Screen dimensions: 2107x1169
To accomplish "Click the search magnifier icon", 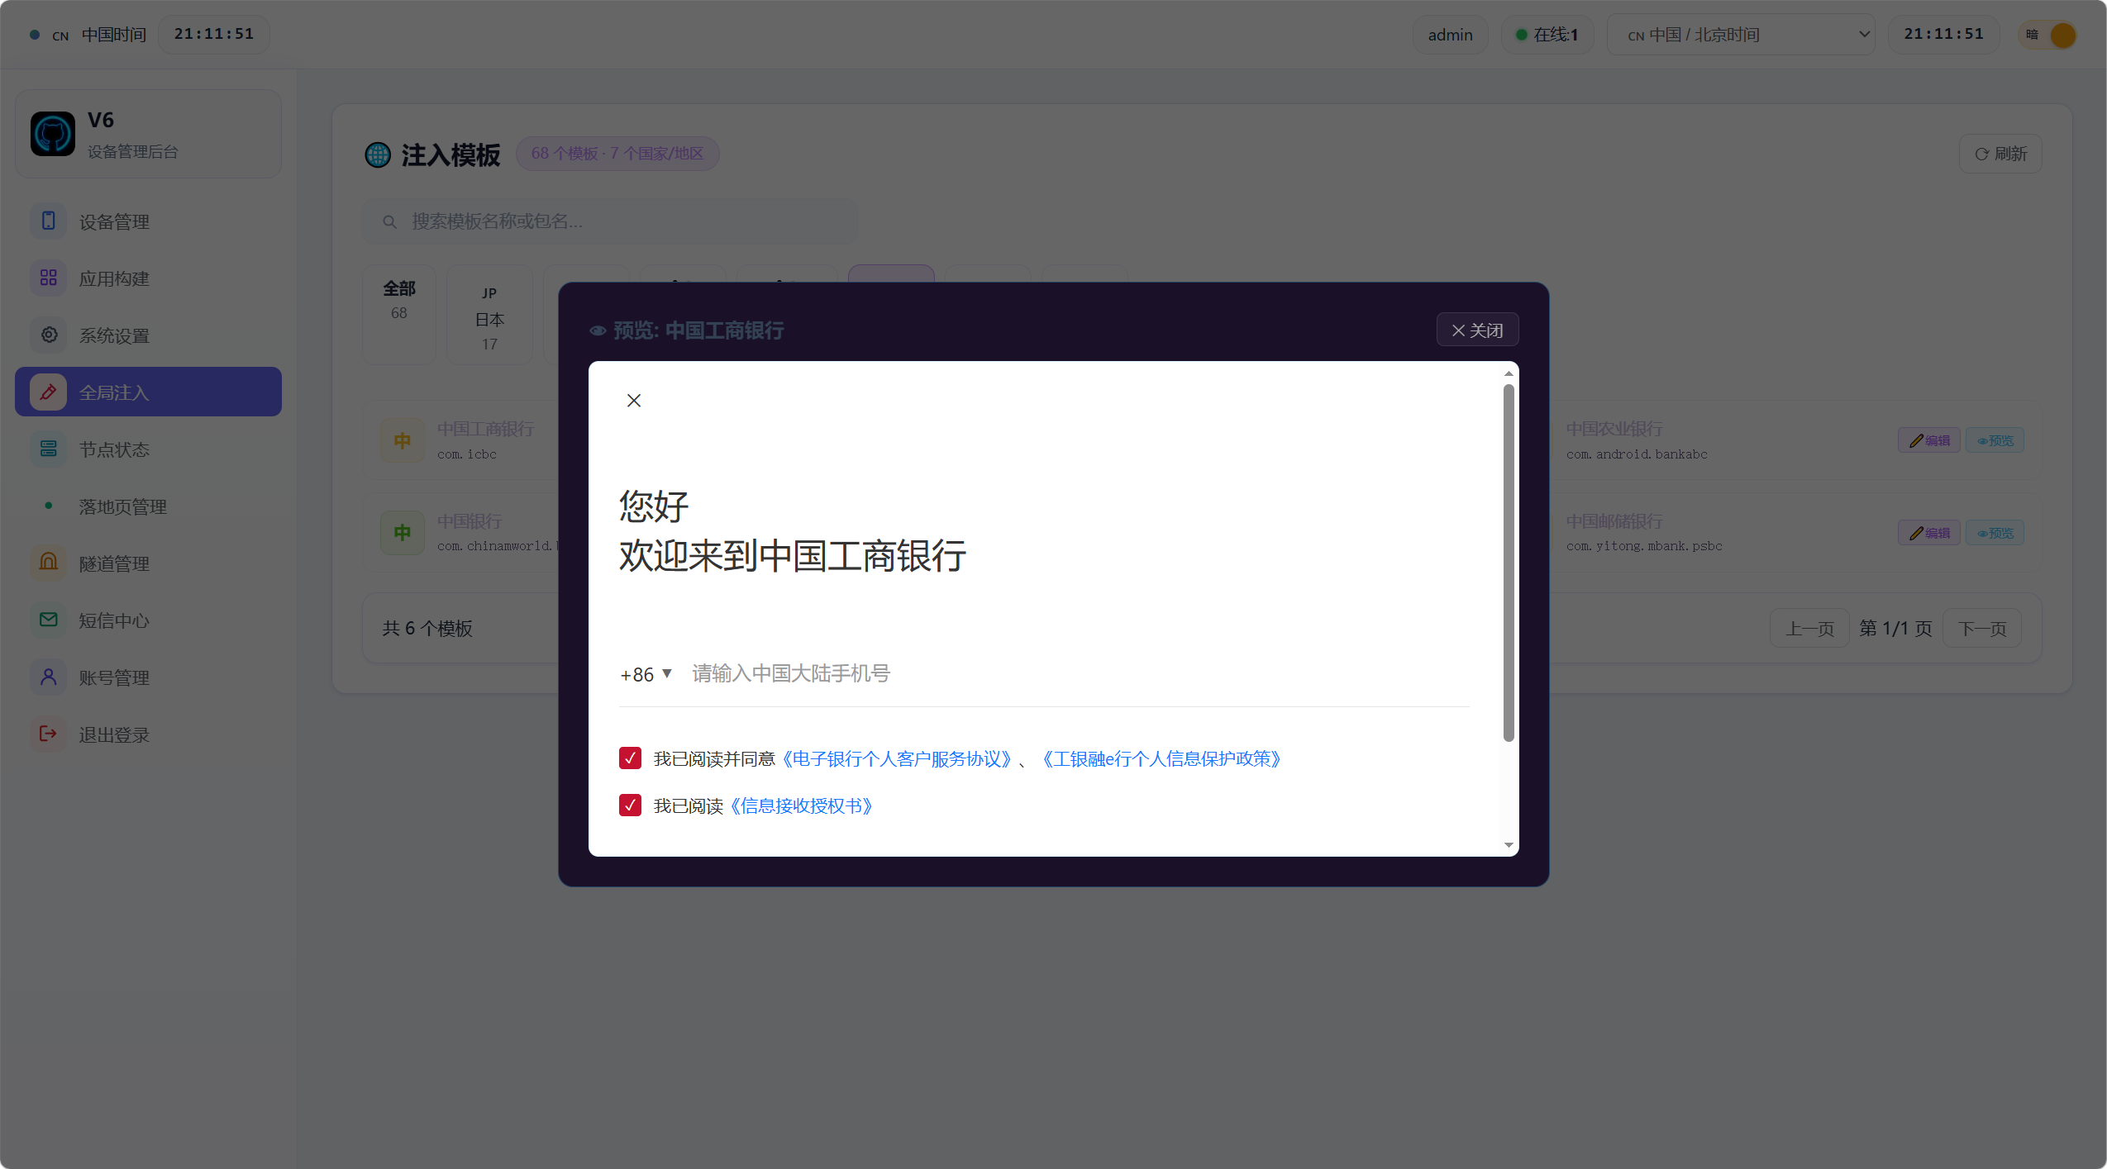I will click(389, 221).
